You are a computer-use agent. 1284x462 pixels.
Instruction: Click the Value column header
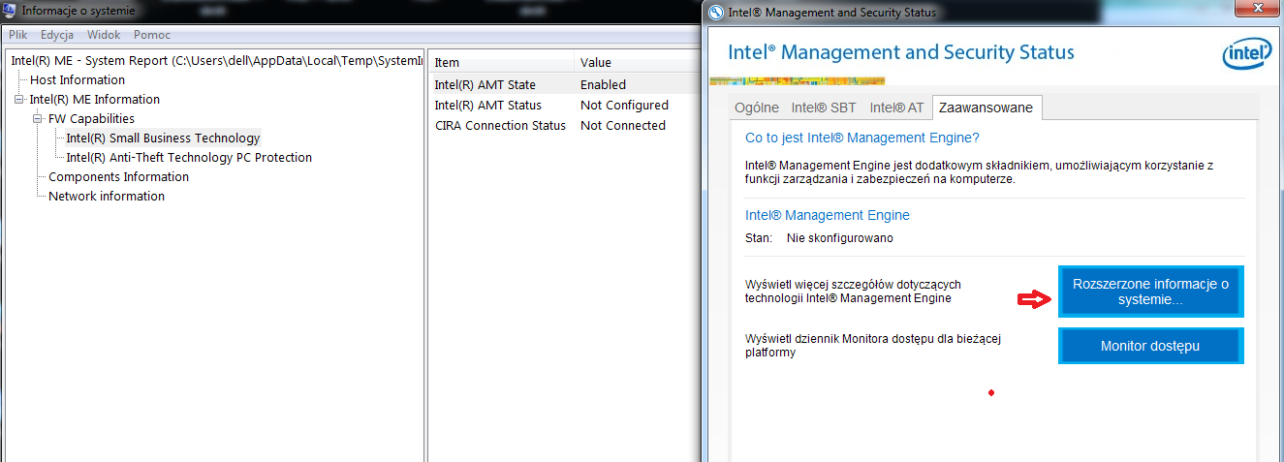pos(637,63)
